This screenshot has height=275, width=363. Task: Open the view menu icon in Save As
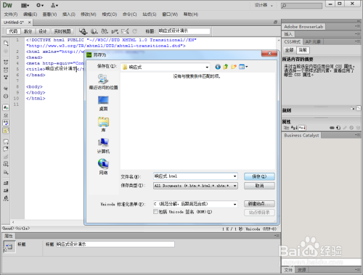click(243, 67)
